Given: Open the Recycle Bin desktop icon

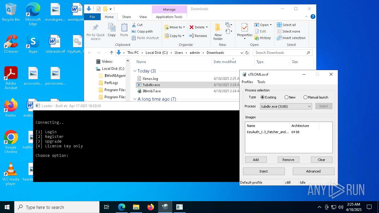Looking at the screenshot, I should (x=11, y=12).
